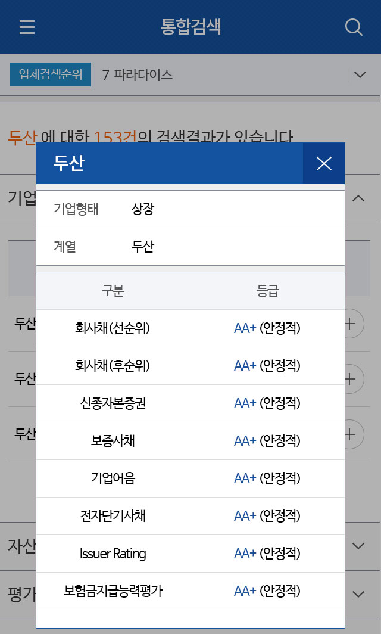Viewport: 381px width, 634px height.
Task: Collapse the 기업 section chevron
Action: (358, 198)
